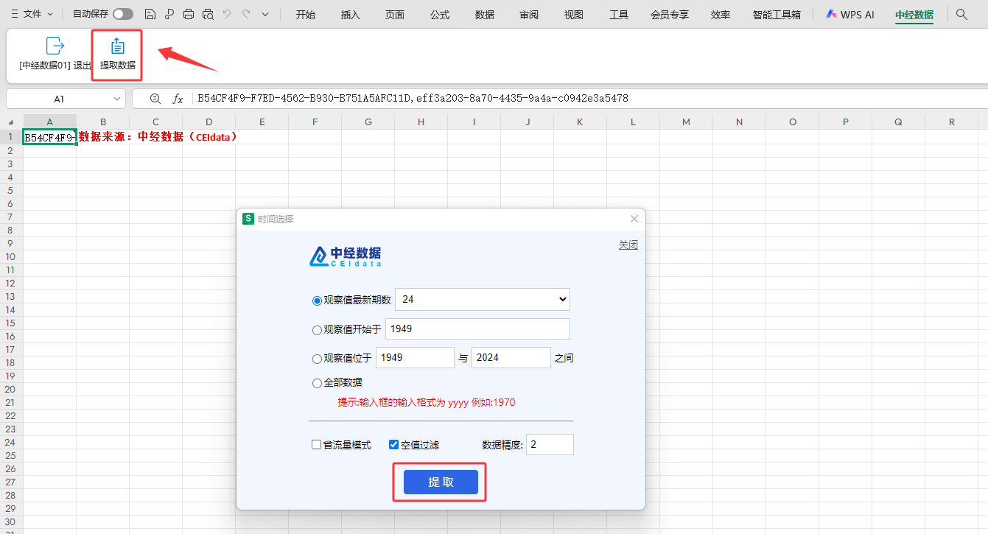Click the 关闭 link in the dialog
Screen dimensions: 988x534
coord(628,245)
